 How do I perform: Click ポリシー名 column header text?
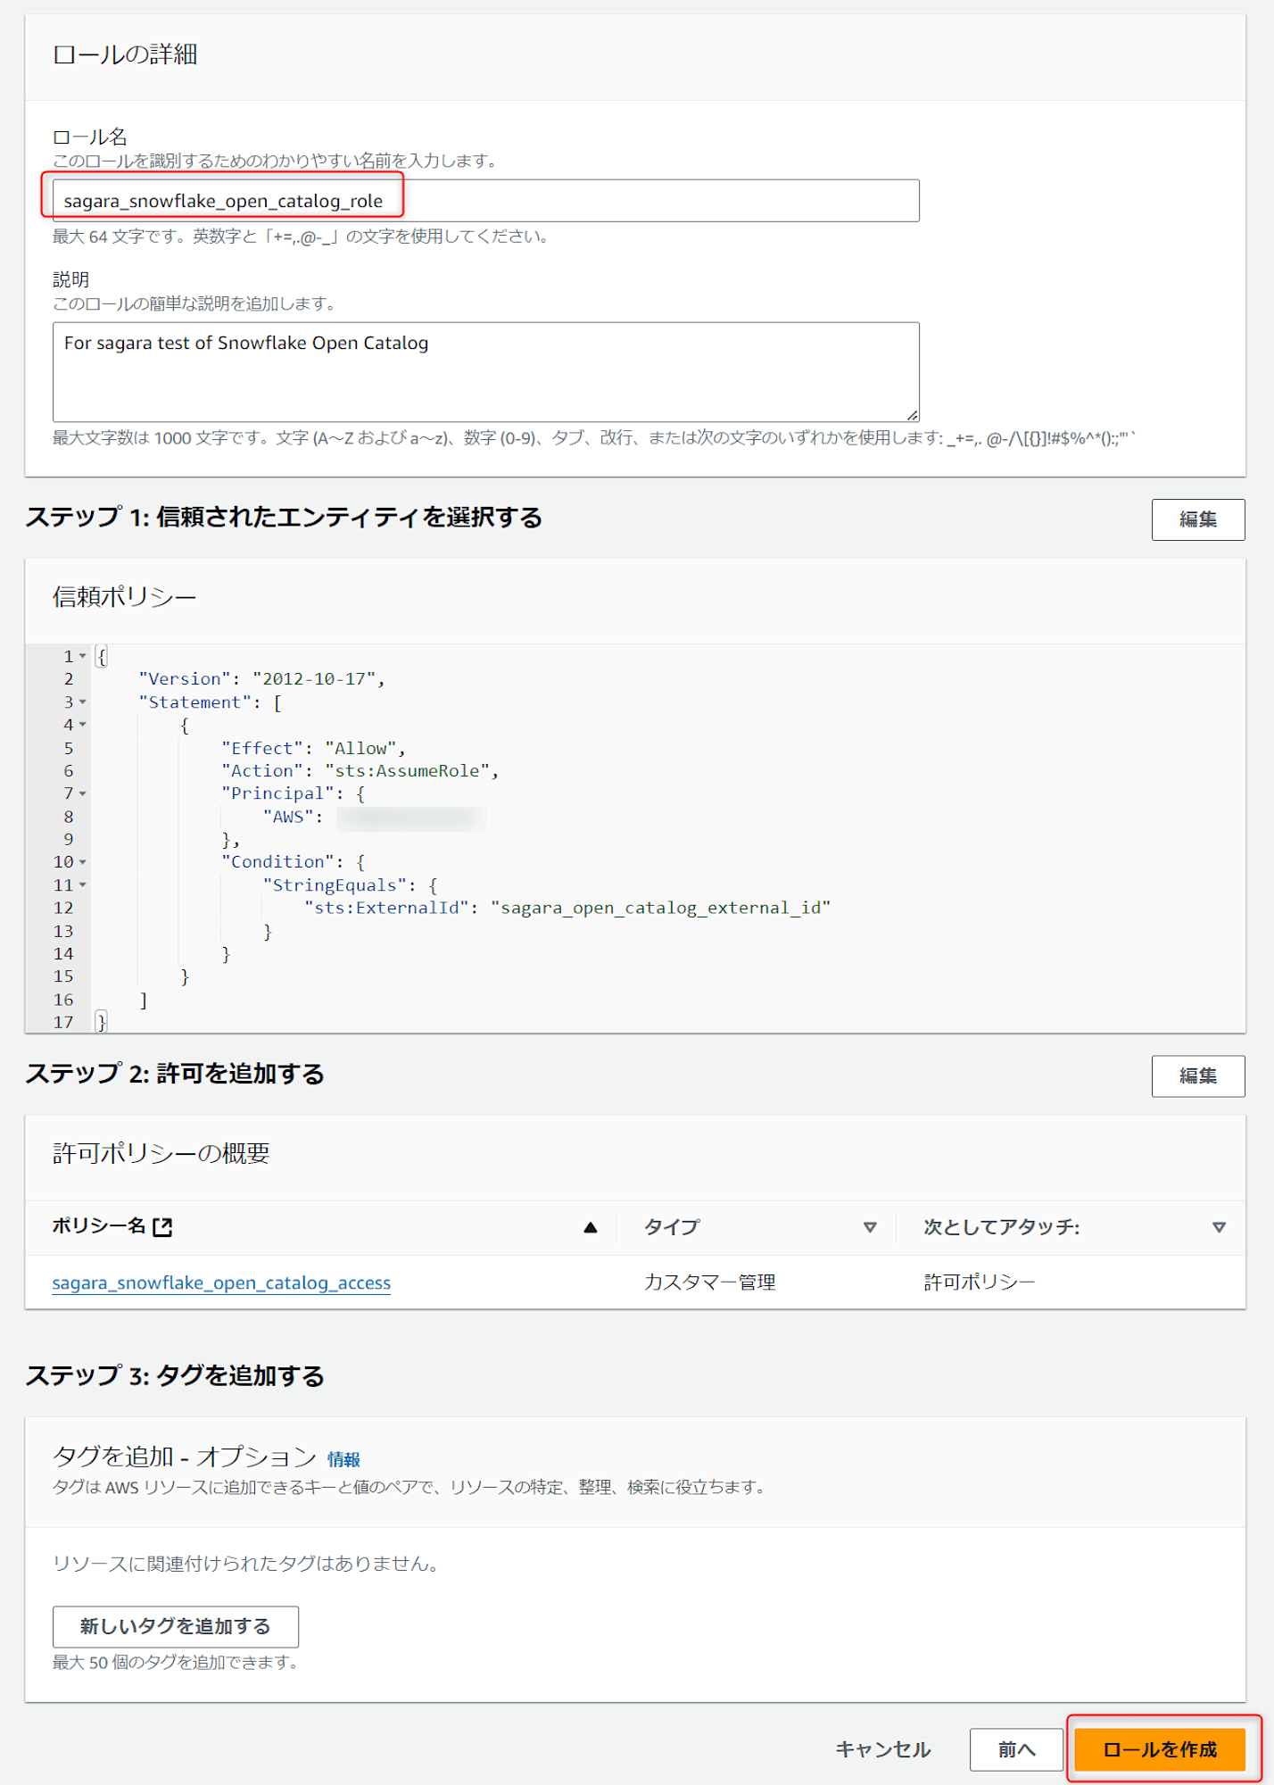pos(98,1226)
